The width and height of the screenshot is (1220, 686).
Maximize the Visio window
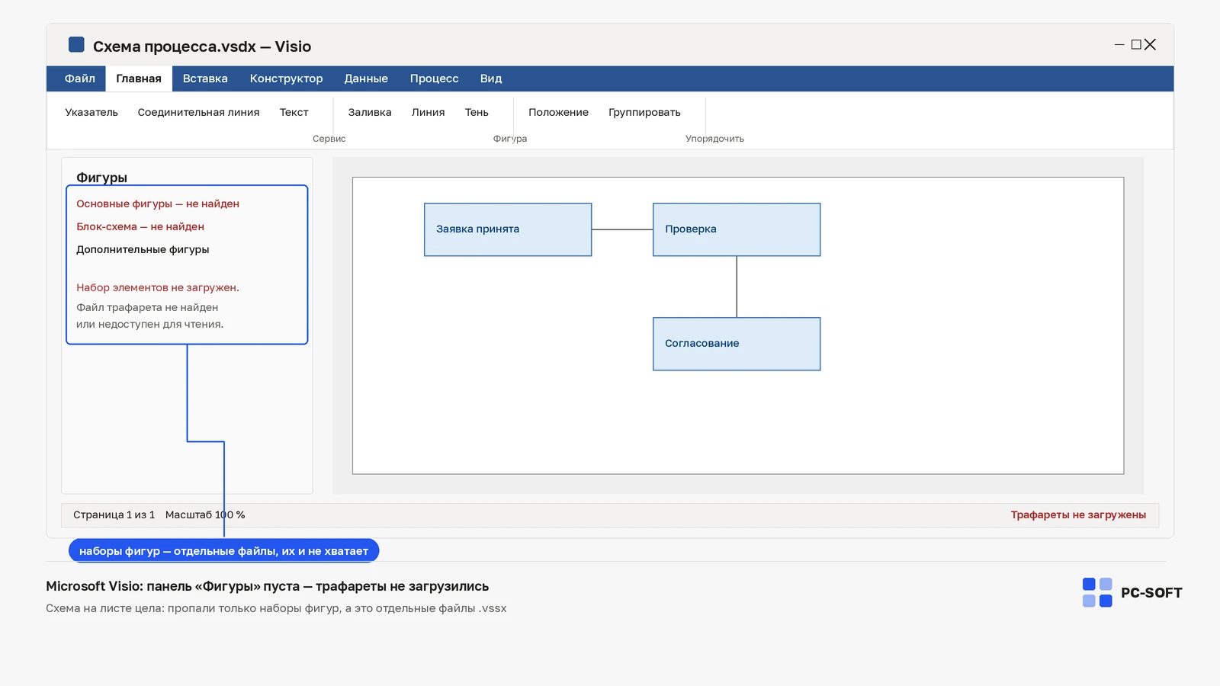pos(1136,45)
